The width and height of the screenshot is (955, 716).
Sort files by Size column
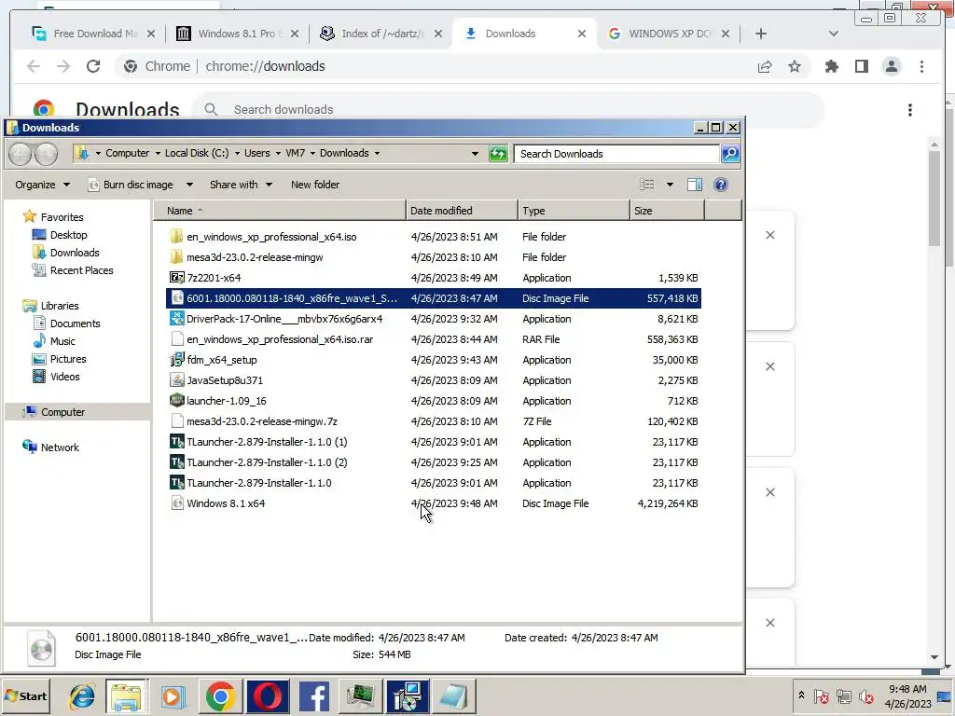[x=667, y=211]
